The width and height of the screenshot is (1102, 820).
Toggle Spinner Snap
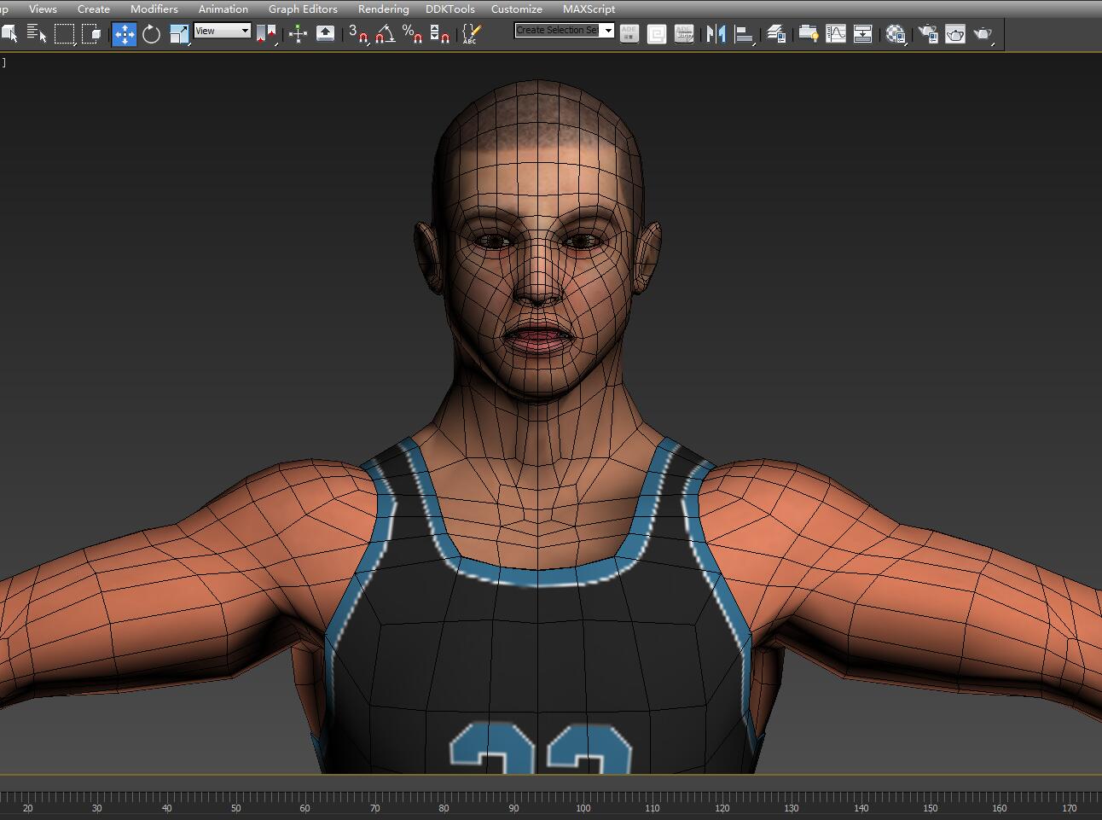[x=440, y=34]
